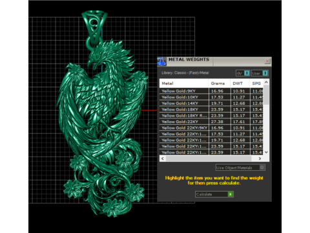Select the Yellow Gold:14KY row

pos(211,104)
